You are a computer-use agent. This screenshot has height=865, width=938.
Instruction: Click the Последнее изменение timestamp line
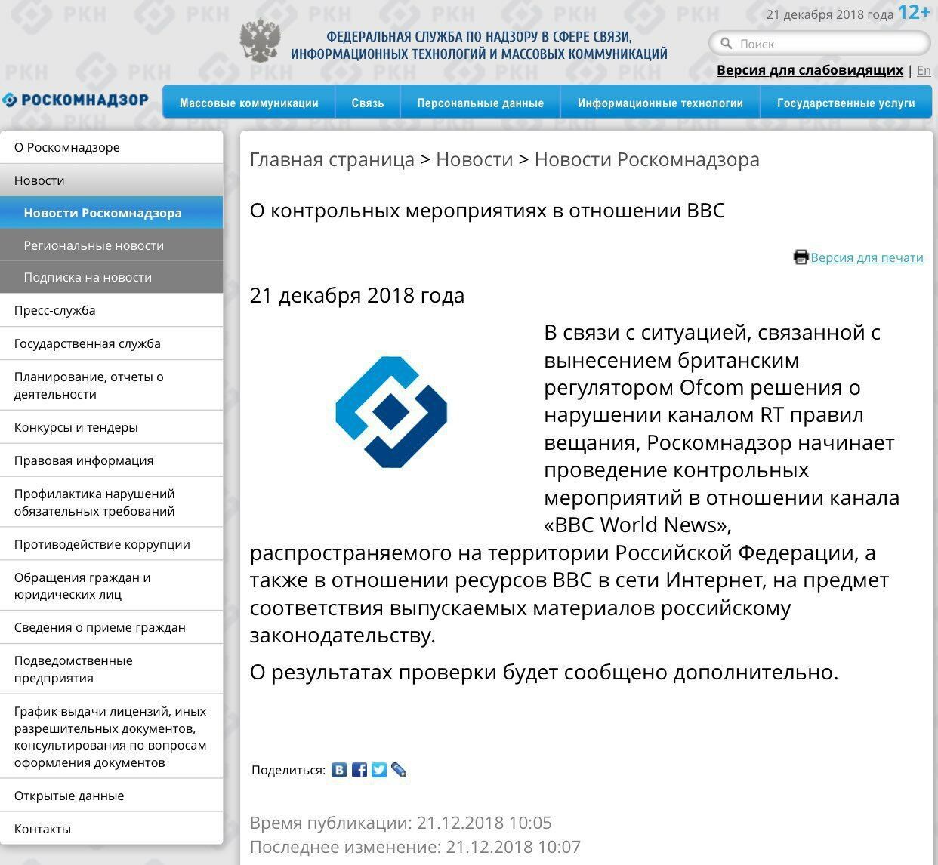(415, 847)
